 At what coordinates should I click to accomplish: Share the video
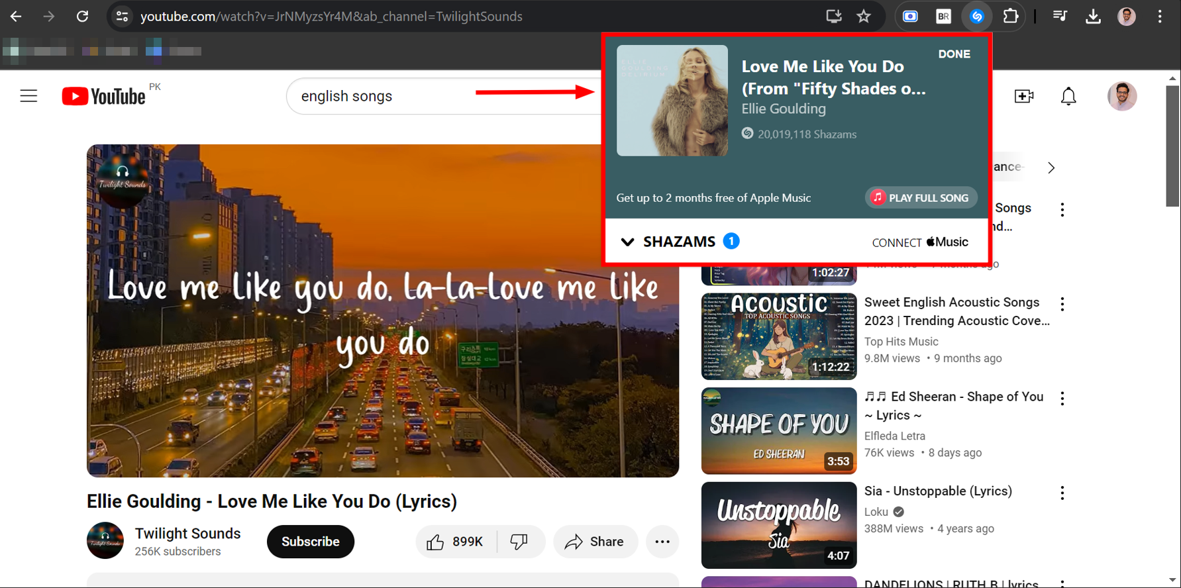(x=595, y=542)
